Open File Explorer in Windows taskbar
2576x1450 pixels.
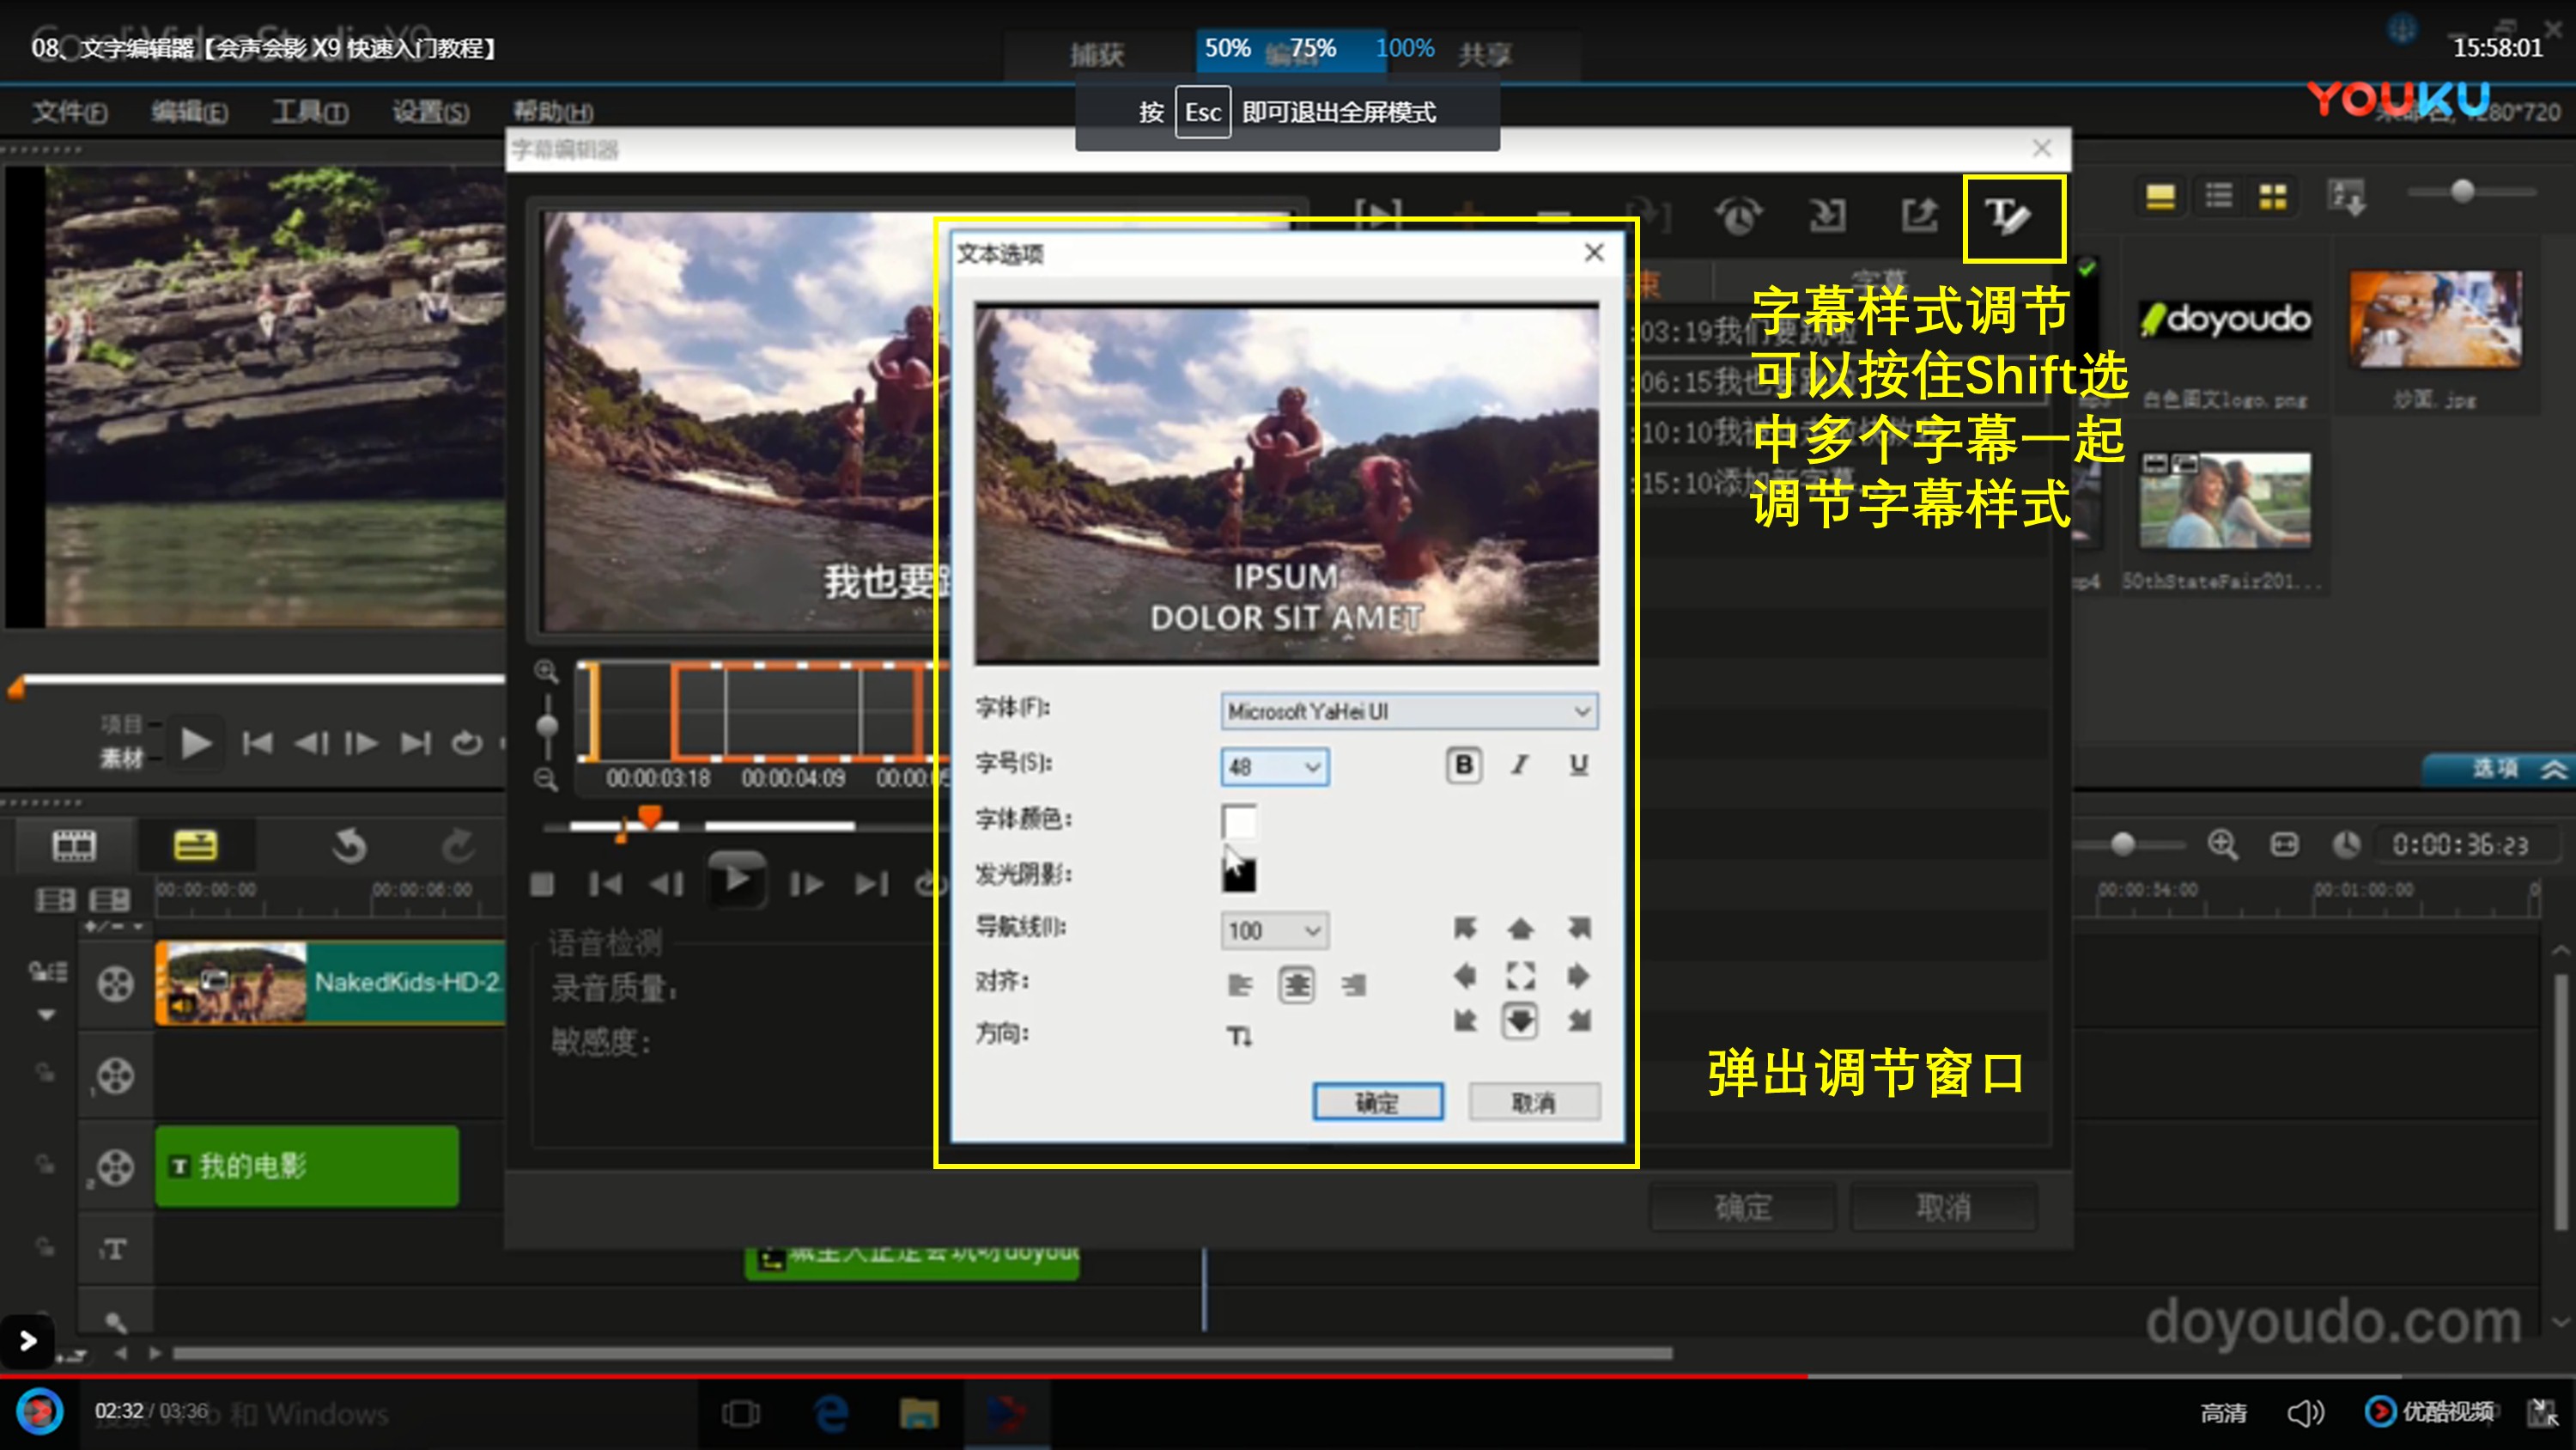pos(918,1414)
